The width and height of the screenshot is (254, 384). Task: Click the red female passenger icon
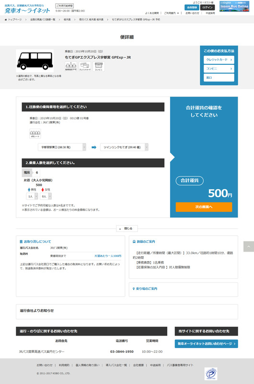click(x=43, y=190)
